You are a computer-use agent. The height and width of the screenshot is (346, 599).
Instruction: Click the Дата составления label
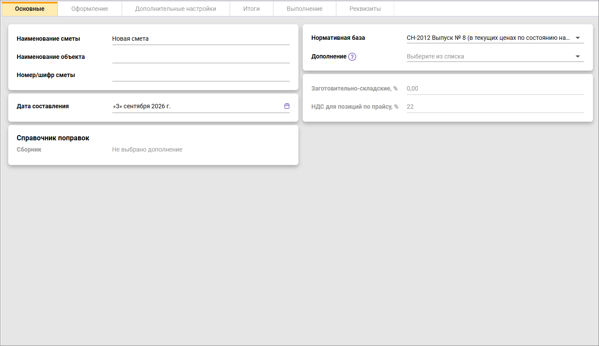(x=43, y=106)
